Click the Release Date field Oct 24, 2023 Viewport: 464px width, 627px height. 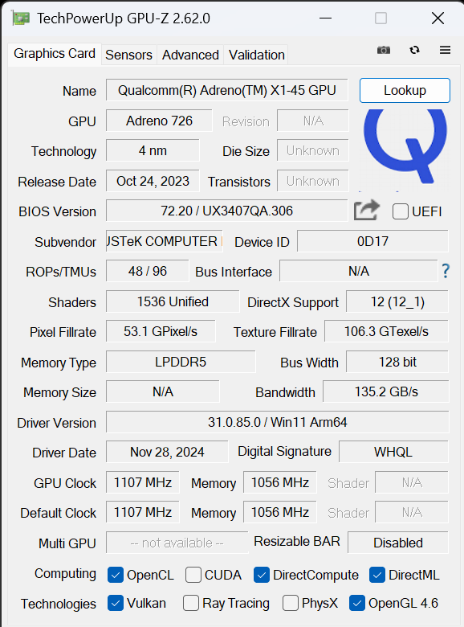153,181
